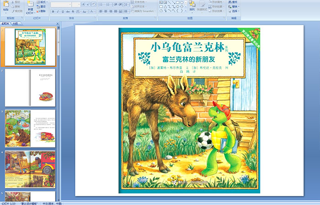Toggle Align Text Right
This screenshot has width=320, height=205.
pos(111,11)
